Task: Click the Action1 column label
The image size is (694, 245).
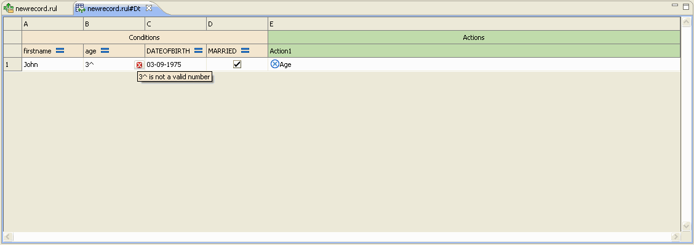Action: (x=281, y=51)
